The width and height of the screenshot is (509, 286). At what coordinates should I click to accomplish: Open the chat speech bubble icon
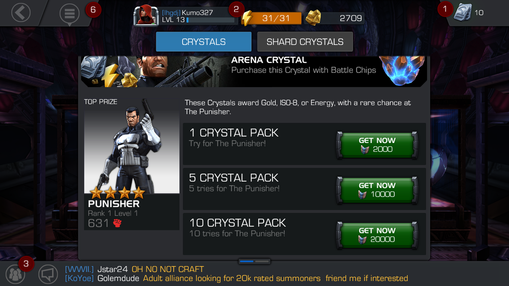[x=48, y=274]
